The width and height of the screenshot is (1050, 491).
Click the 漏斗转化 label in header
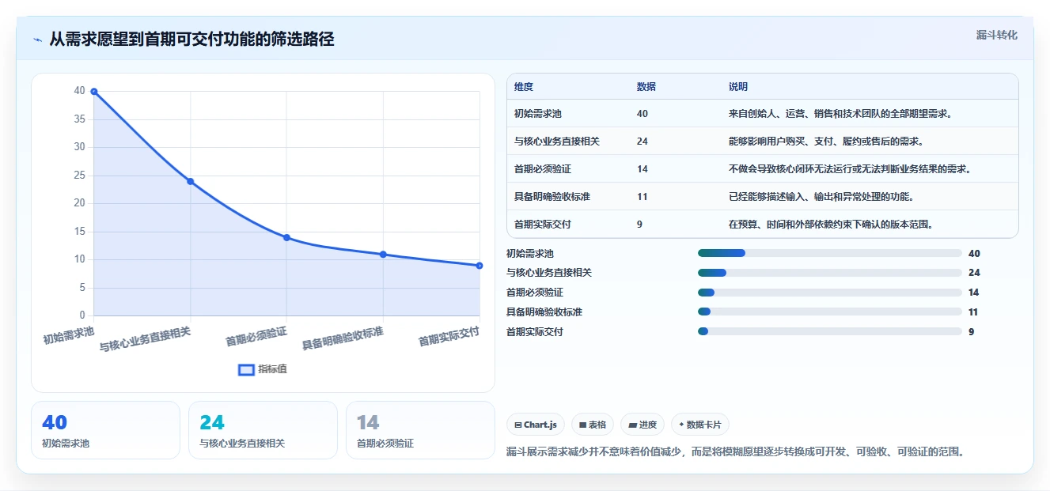996,36
